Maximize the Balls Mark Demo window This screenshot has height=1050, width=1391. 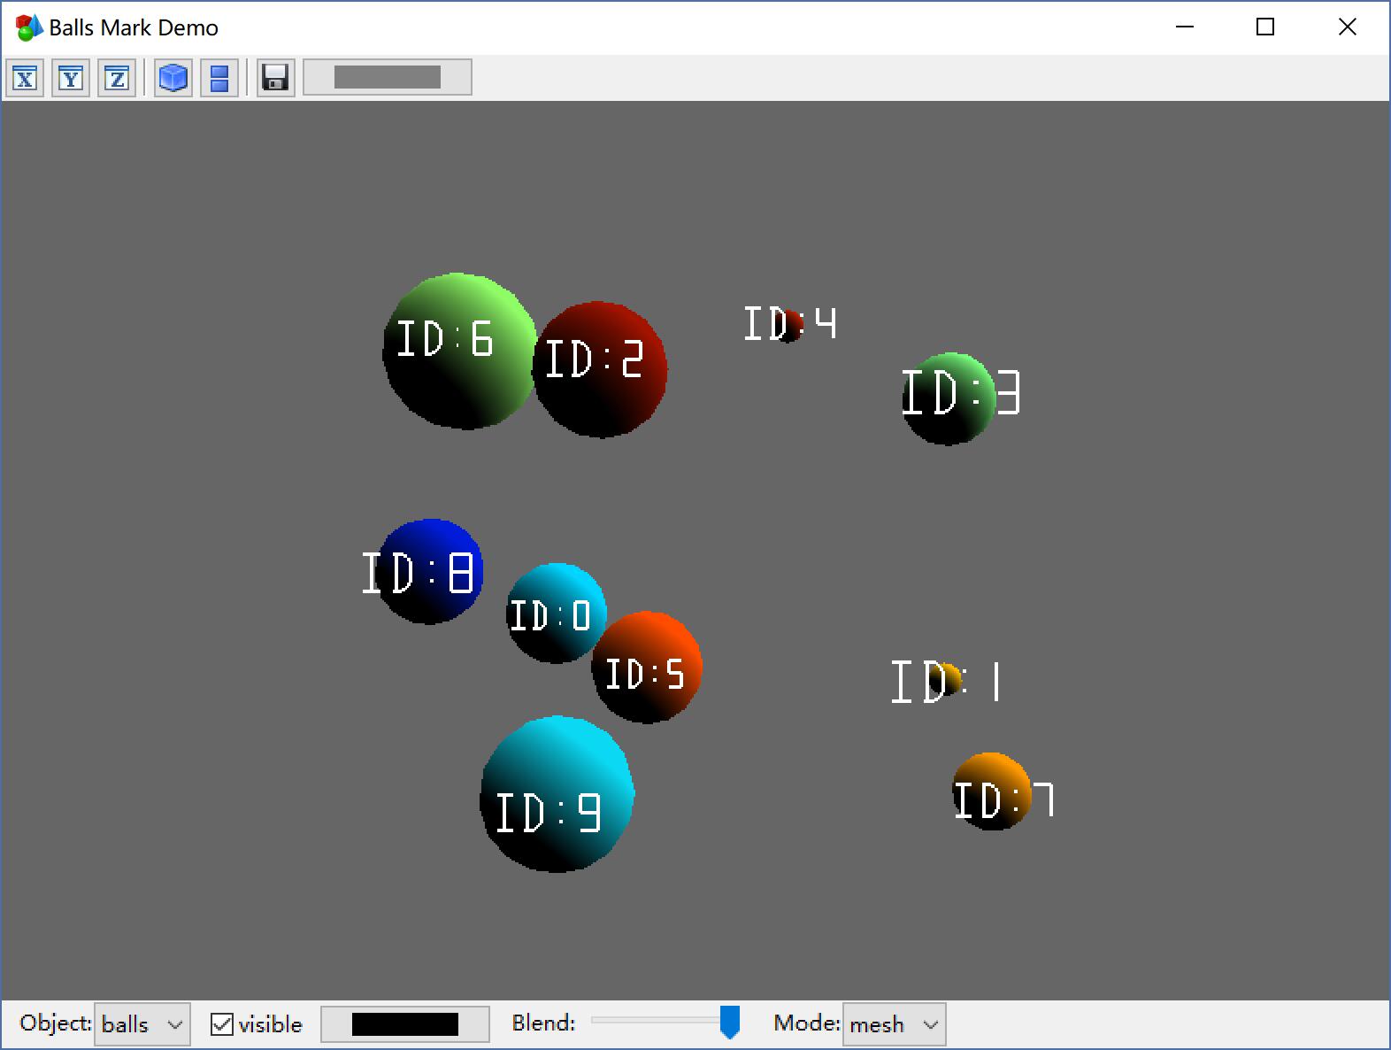pos(1265,27)
